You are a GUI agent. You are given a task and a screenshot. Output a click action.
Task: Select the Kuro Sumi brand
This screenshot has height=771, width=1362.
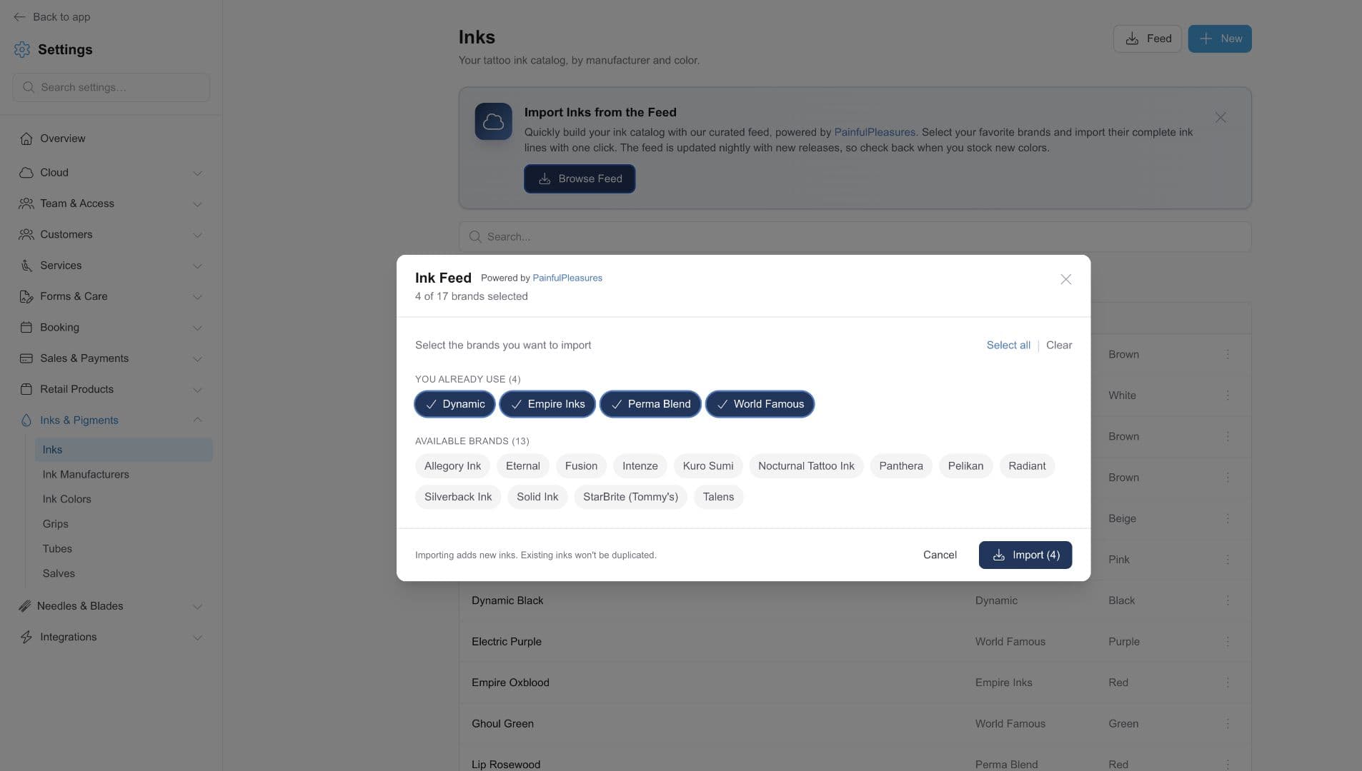pos(708,466)
